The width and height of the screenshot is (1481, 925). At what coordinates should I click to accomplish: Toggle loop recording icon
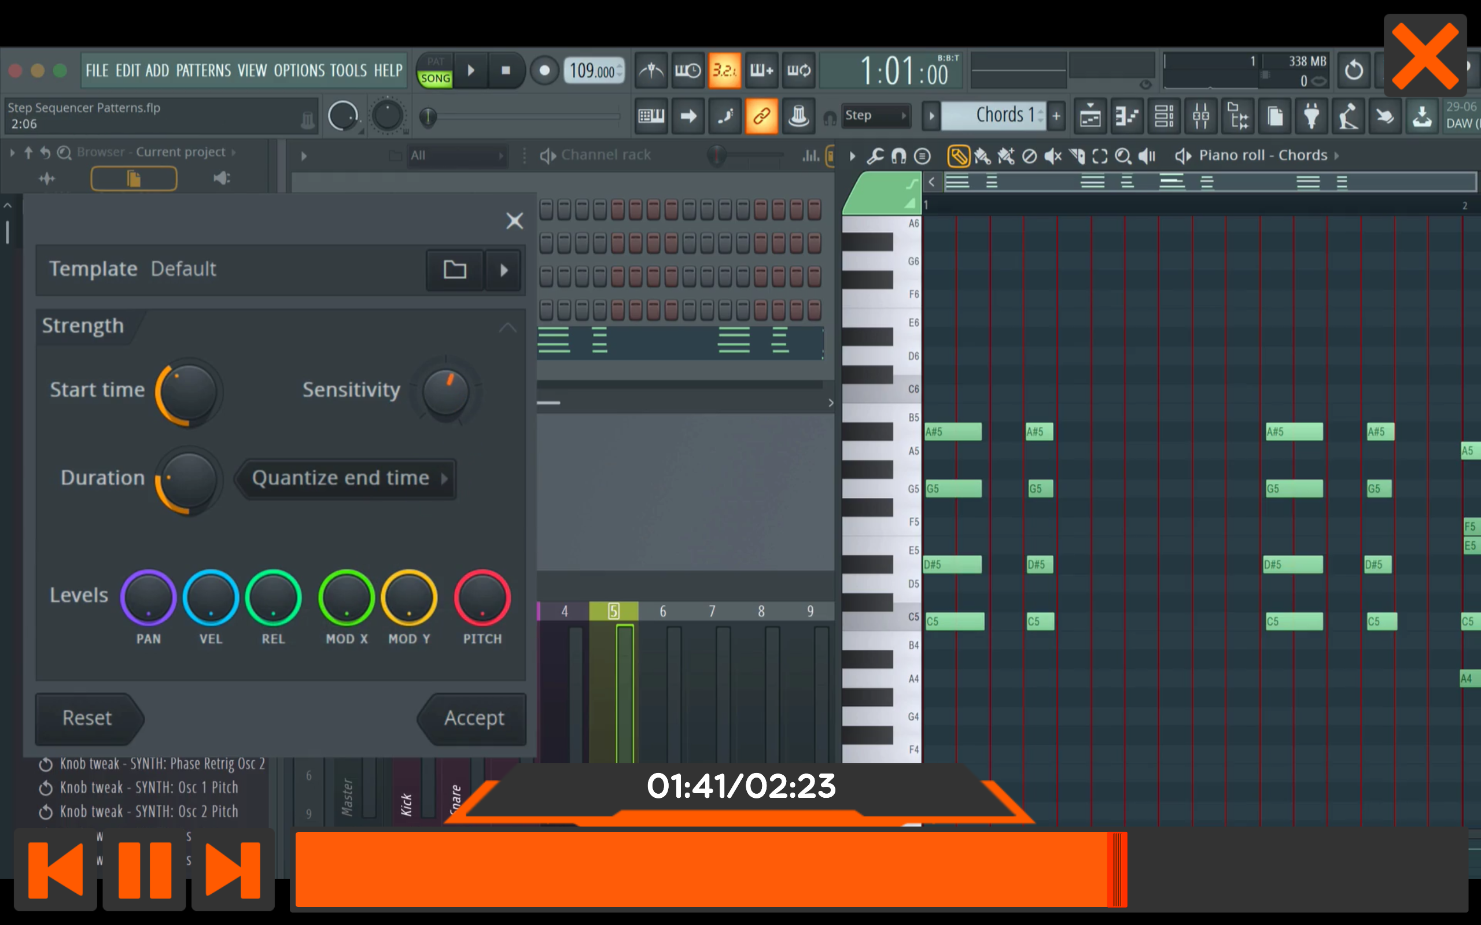click(x=798, y=71)
